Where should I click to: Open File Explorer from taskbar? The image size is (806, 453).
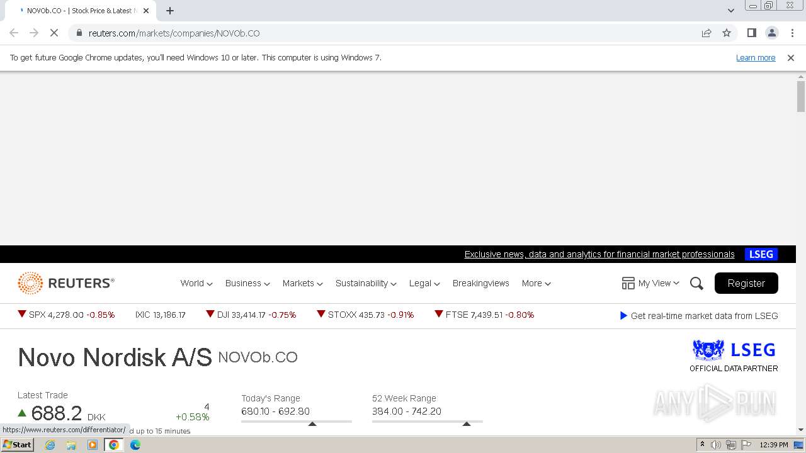point(71,445)
